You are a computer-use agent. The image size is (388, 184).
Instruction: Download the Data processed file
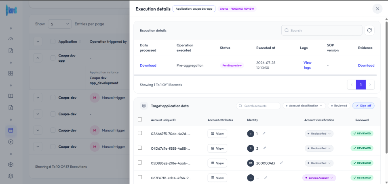click(x=148, y=65)
